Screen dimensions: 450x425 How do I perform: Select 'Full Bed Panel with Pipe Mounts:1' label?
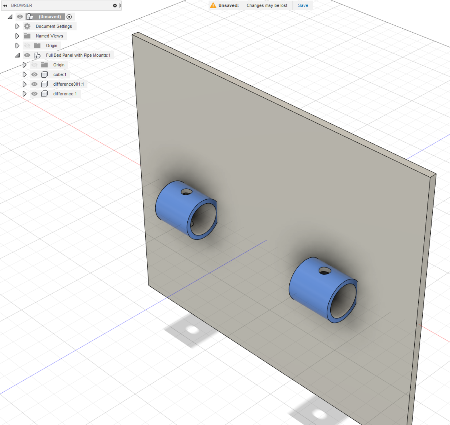coord(78,55)
